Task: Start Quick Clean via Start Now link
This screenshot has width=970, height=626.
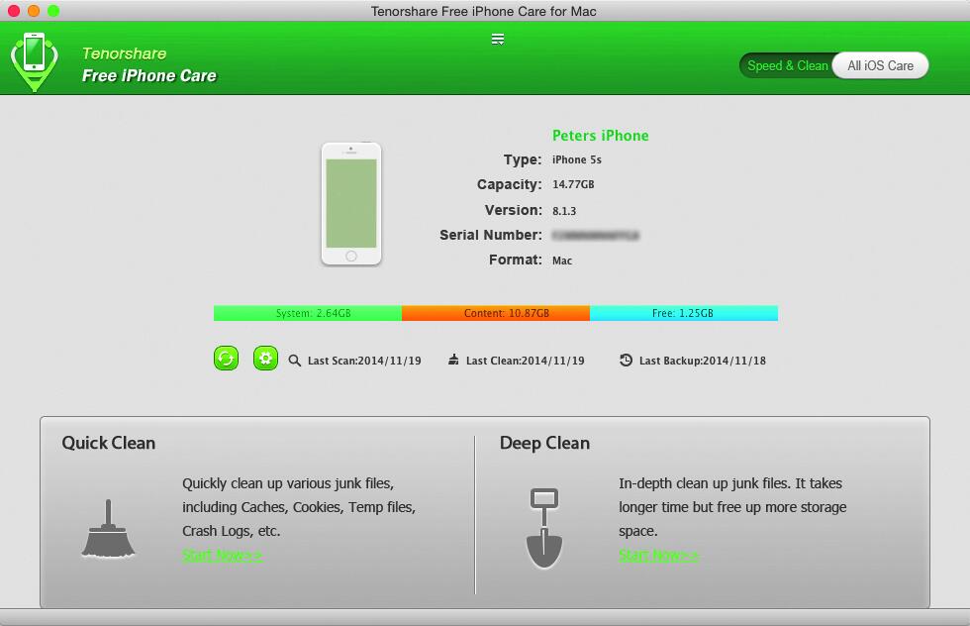Action: [x=222, y=555]
